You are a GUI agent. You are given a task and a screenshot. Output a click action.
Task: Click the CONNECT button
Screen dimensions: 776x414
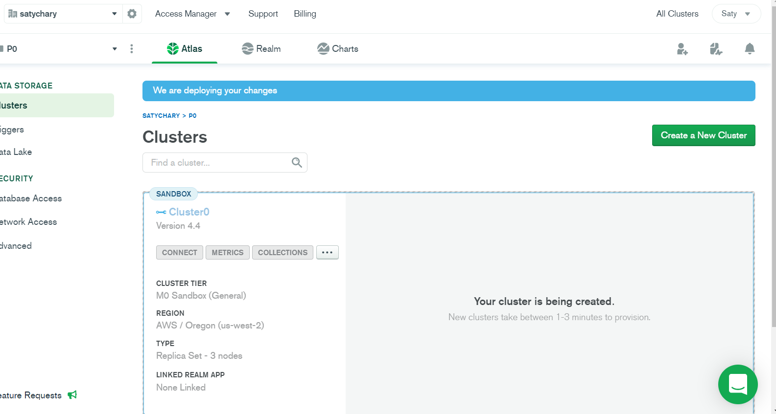click(180, 253)
